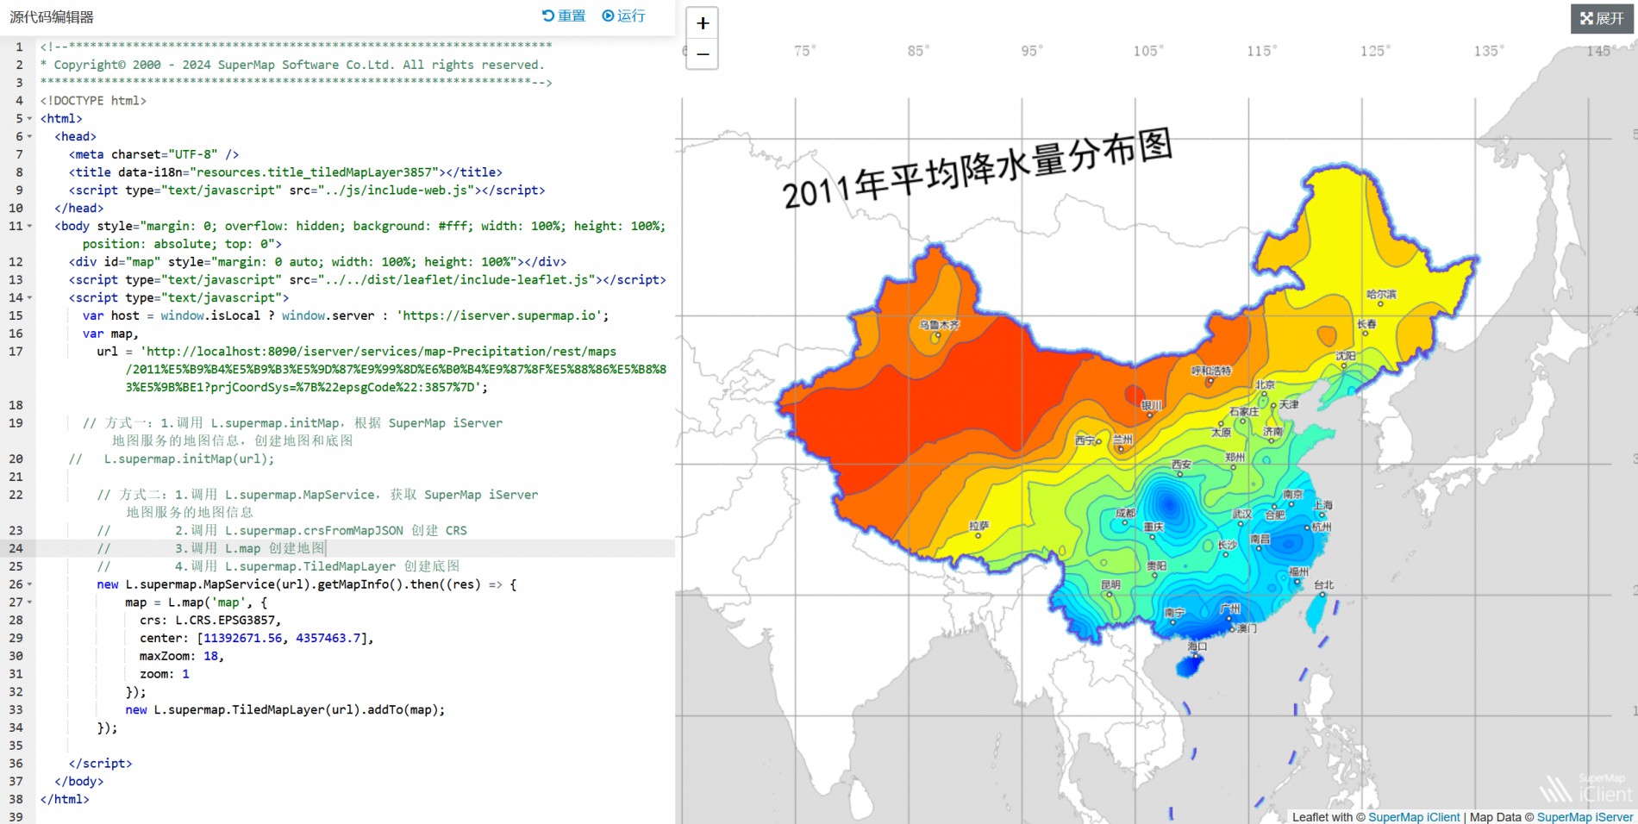1638x824 pixels.
Task: Click the DOCTYPE html line
Action: pyautogui.click(x=93, y=101)
